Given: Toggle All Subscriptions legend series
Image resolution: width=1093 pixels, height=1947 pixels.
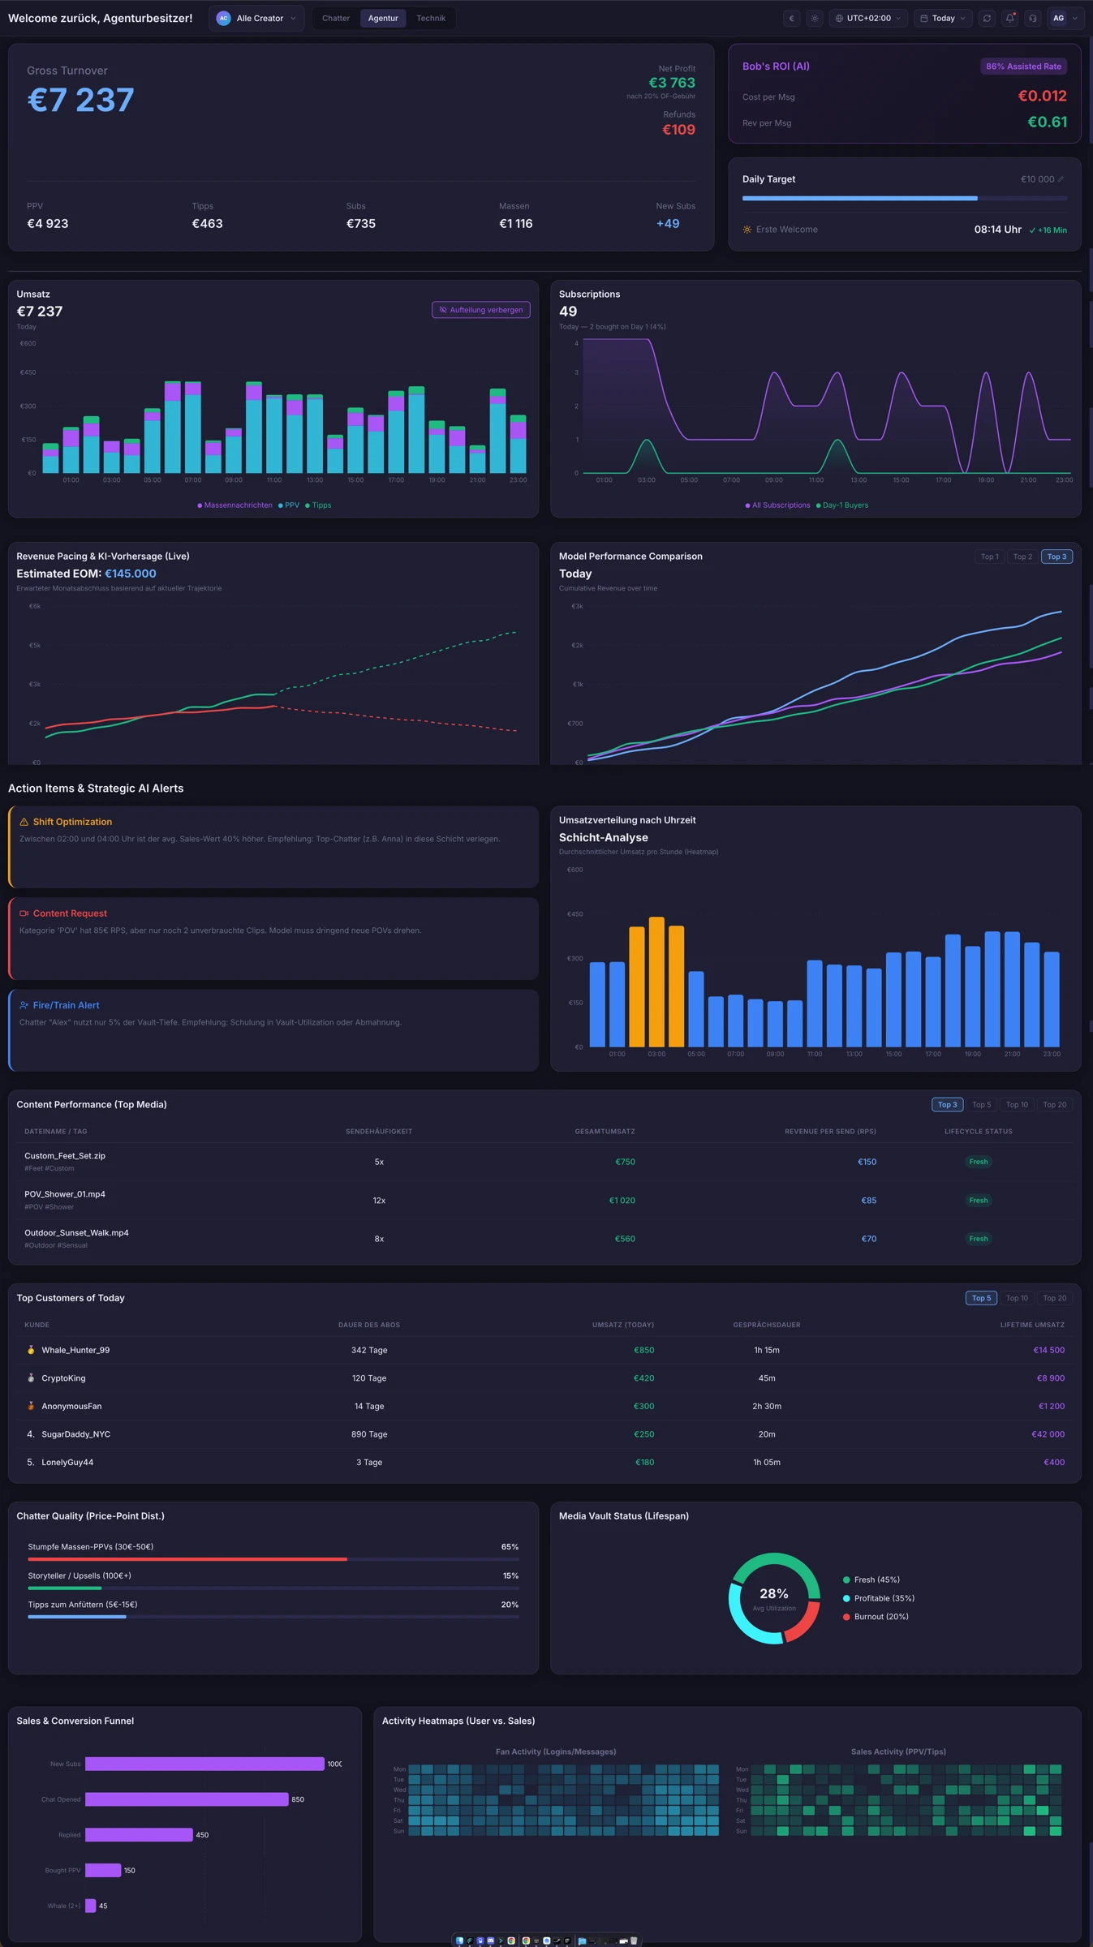Looking at the screenshot, I should (777, 505).
